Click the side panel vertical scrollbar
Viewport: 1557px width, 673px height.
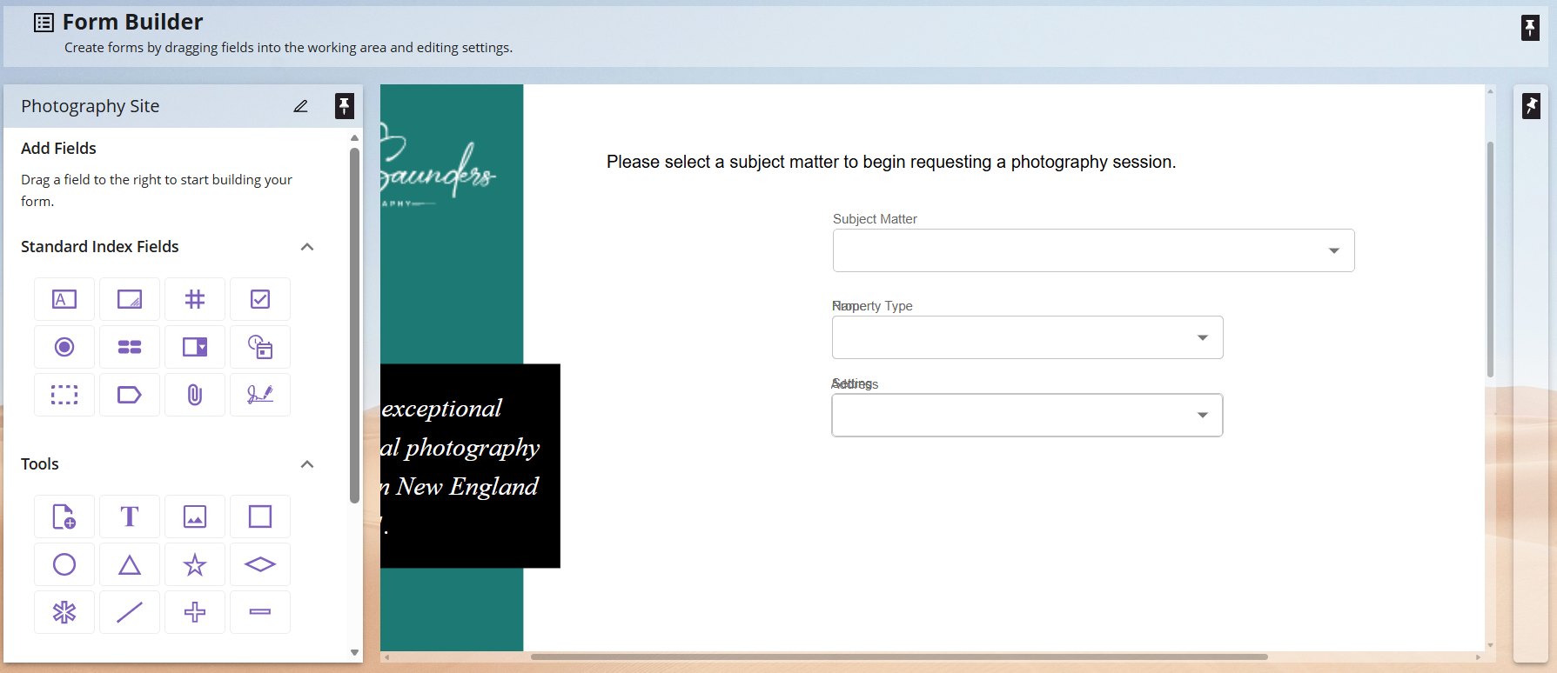coord(354,326)
